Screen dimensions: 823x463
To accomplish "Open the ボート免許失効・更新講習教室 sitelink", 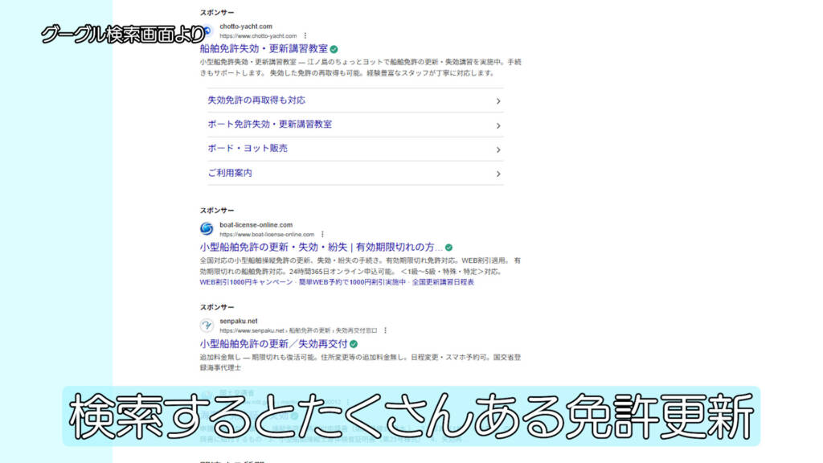I will pyautogui.click(x=270, y=125).
